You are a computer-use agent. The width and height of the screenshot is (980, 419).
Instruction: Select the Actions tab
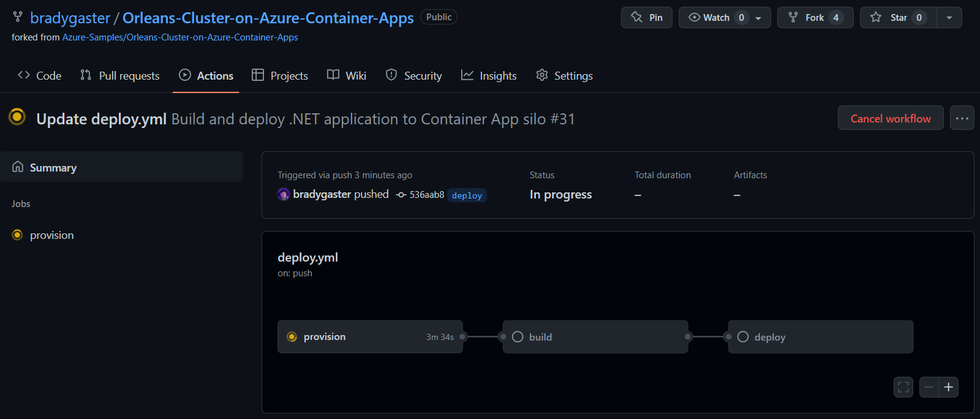[x=206, y=76]
